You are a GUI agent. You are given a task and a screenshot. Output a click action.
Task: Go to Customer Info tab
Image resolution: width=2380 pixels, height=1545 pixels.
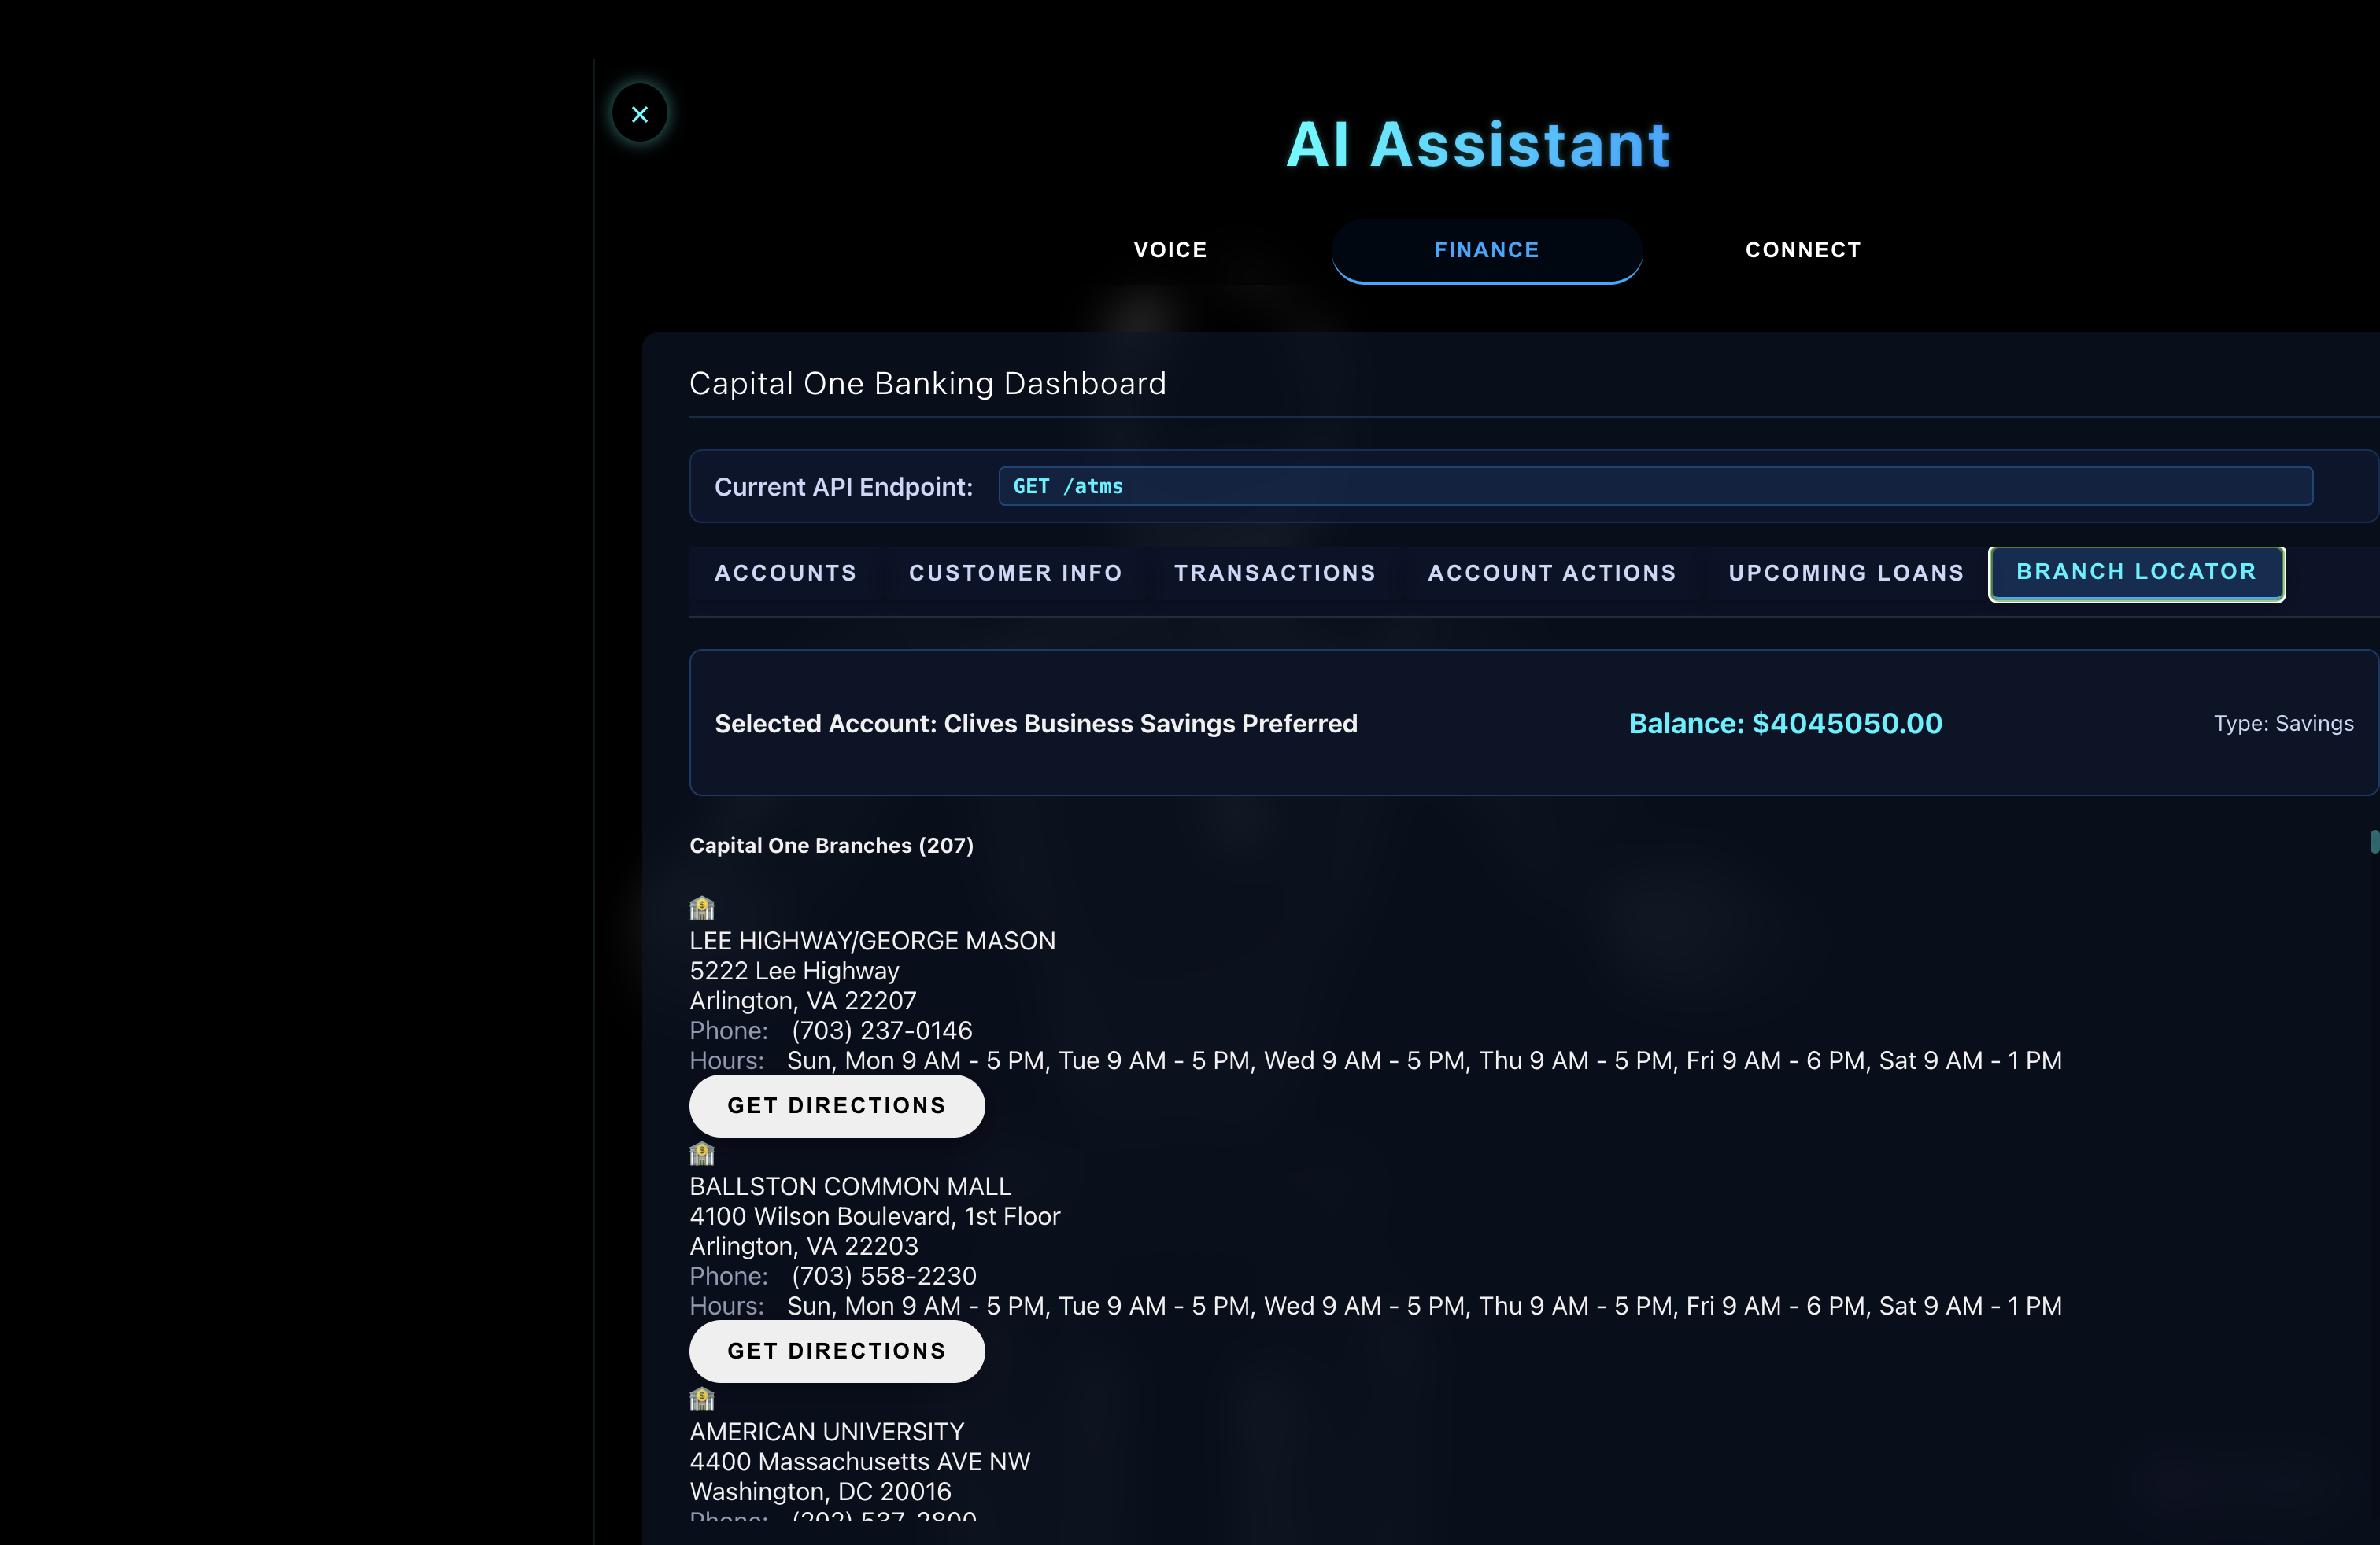click(1015, 573)
